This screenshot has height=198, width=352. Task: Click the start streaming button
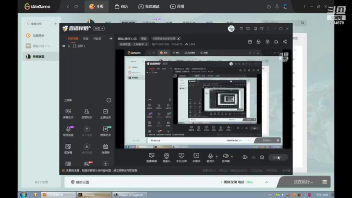278,158
